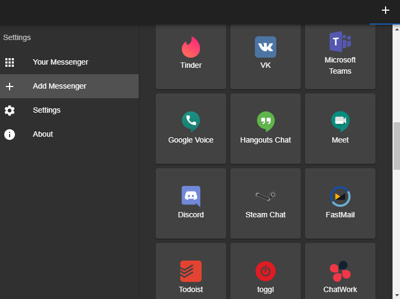Click the VK label text
Viewport: 400px width, 299px height.
click(x=266, y=65)
